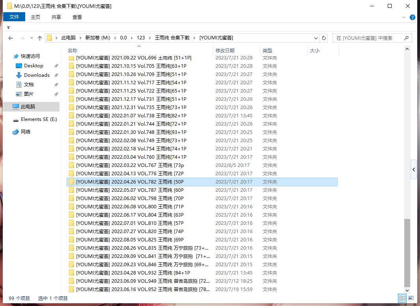Open the Quick Access Toolbar customize dropdown

8,28
